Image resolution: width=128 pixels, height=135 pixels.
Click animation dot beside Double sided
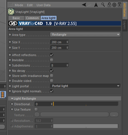(x=10, y=81)
